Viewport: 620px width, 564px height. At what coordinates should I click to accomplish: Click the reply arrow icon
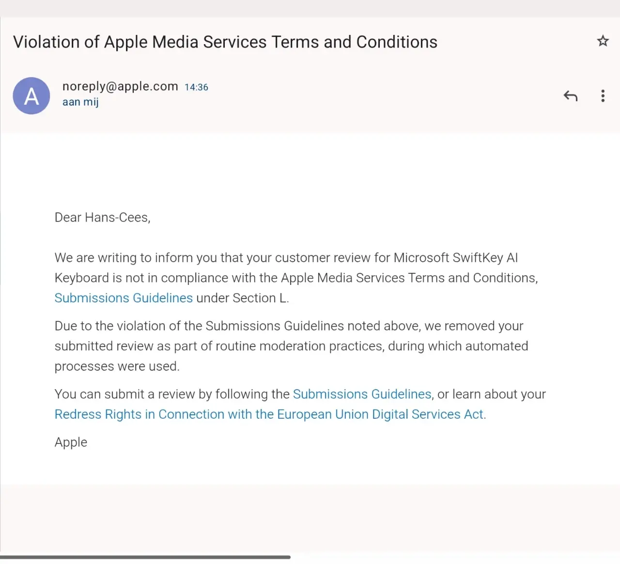[x=571, y=96]
